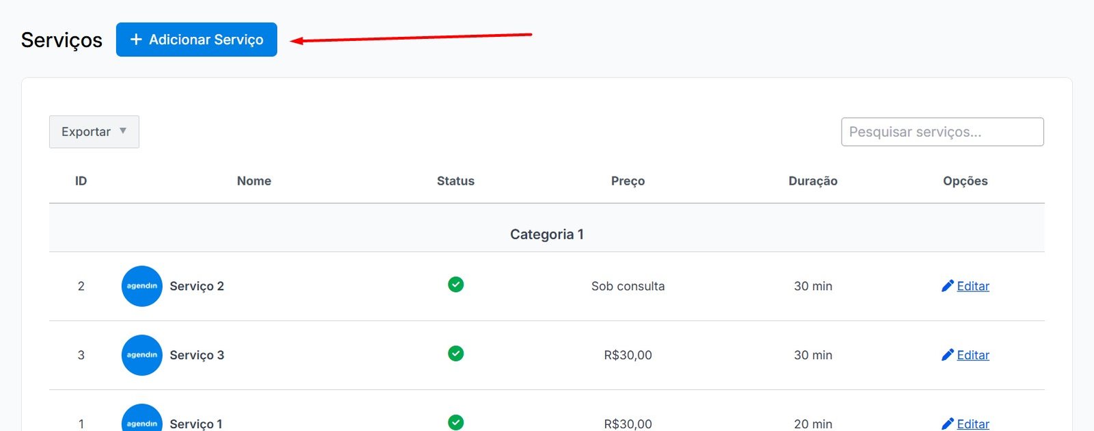
Task: Sort by the Preço column header
Action: [x=628, y=181]
